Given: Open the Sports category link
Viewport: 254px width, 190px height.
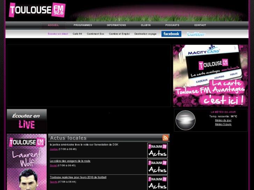Looking at the screenshot, I should click(x=53, y=182).
